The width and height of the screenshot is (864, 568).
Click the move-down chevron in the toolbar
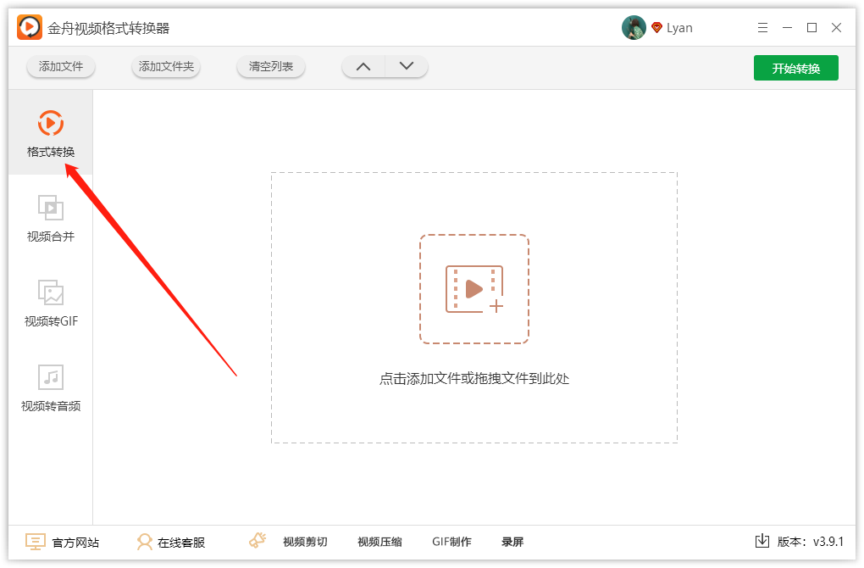tap(406, 66)
